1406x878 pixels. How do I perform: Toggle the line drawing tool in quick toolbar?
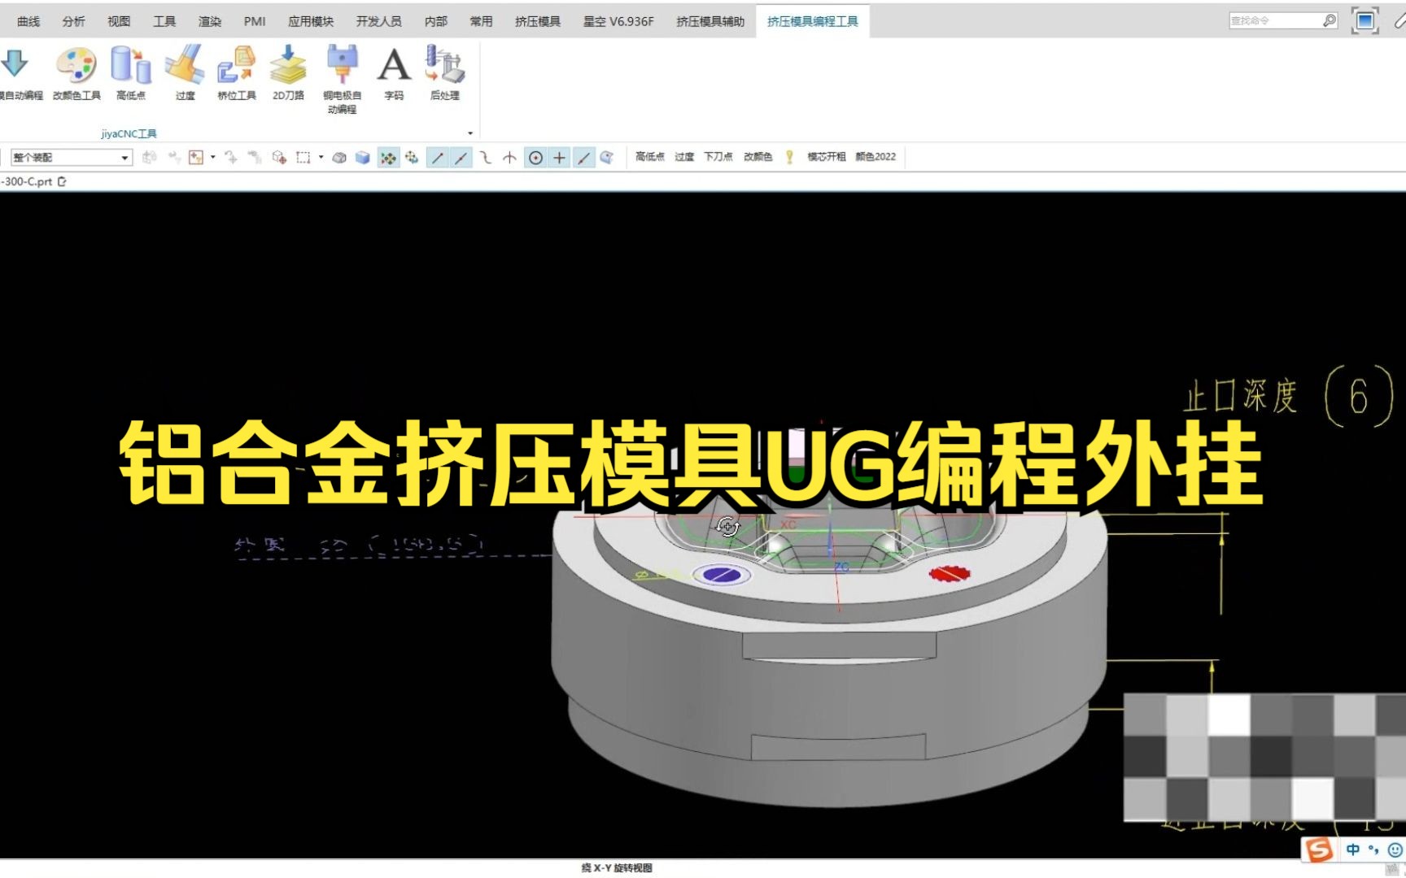pyautogui.click(x=438, y=157)
